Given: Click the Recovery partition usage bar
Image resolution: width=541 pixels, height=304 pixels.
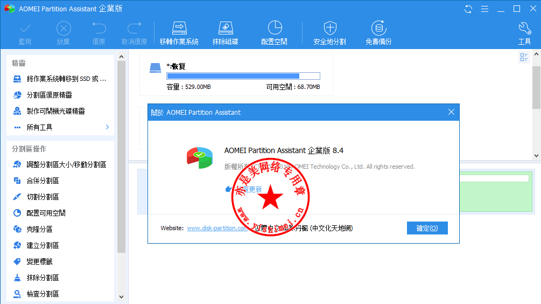Looking at the screenshot, I should coord(243,76).
